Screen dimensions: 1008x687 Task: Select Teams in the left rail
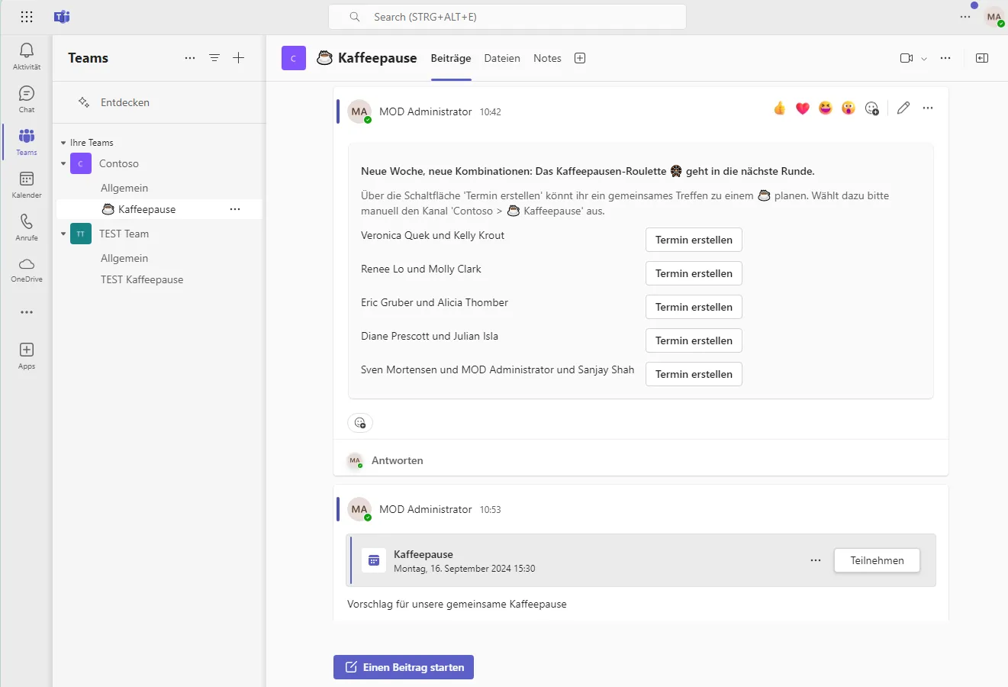pos(27,142)
